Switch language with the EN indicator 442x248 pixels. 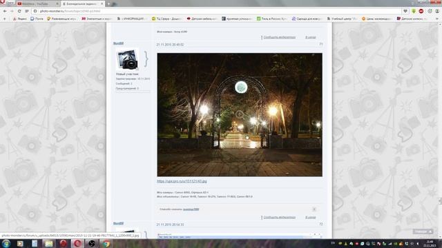[333, 243]
